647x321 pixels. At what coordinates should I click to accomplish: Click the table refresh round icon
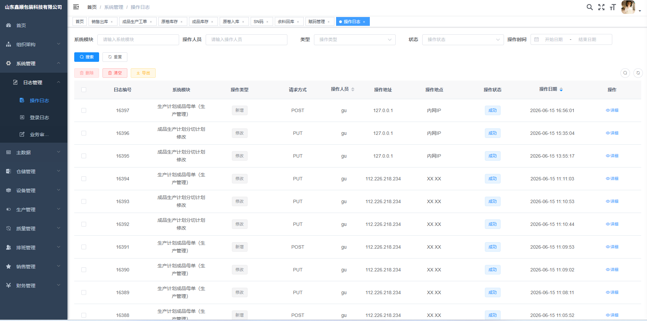tap(638, 73)
